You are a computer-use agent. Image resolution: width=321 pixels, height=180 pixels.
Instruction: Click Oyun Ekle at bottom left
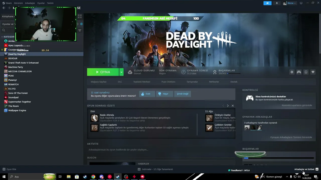pos(9,169)
